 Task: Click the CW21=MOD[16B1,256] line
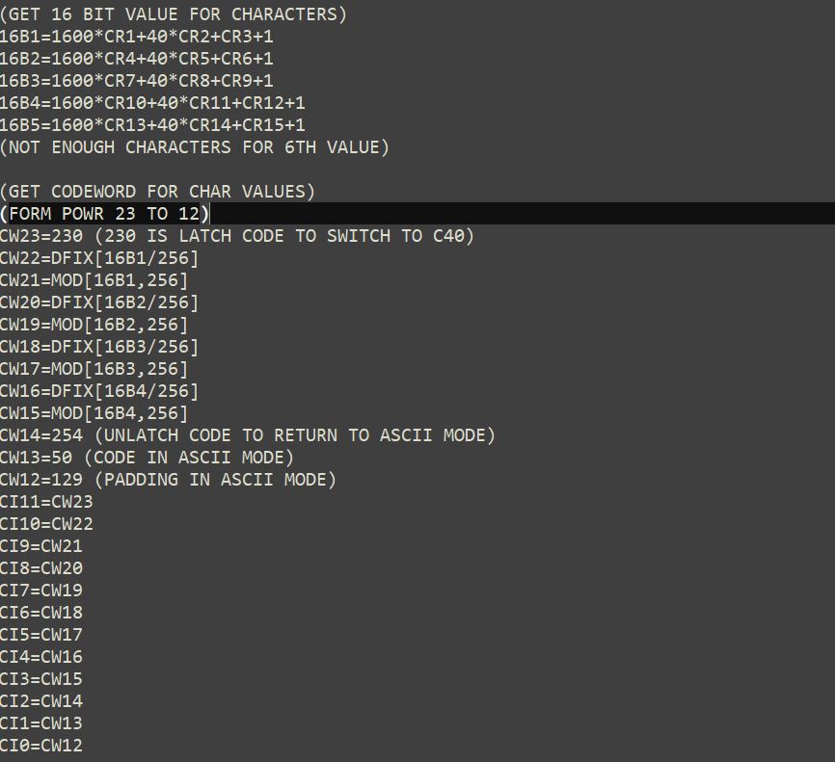pos(94,280)
